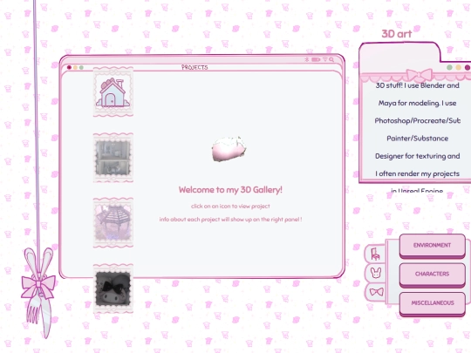471x353 pixels.
Task: Click the 'Painter/Substance' text line
Action: click(x=417, y=139)
